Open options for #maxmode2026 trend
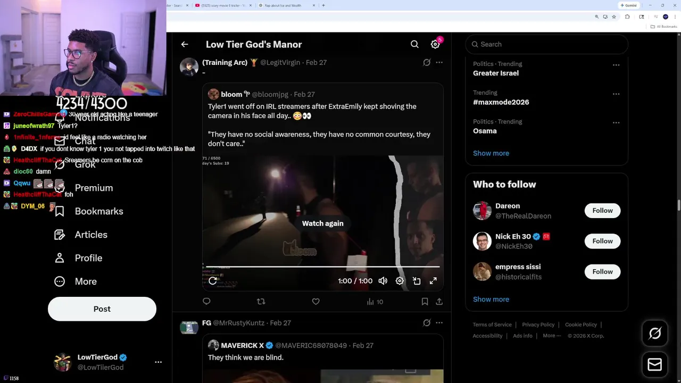 pyautogui.click(x=616, y=94)
